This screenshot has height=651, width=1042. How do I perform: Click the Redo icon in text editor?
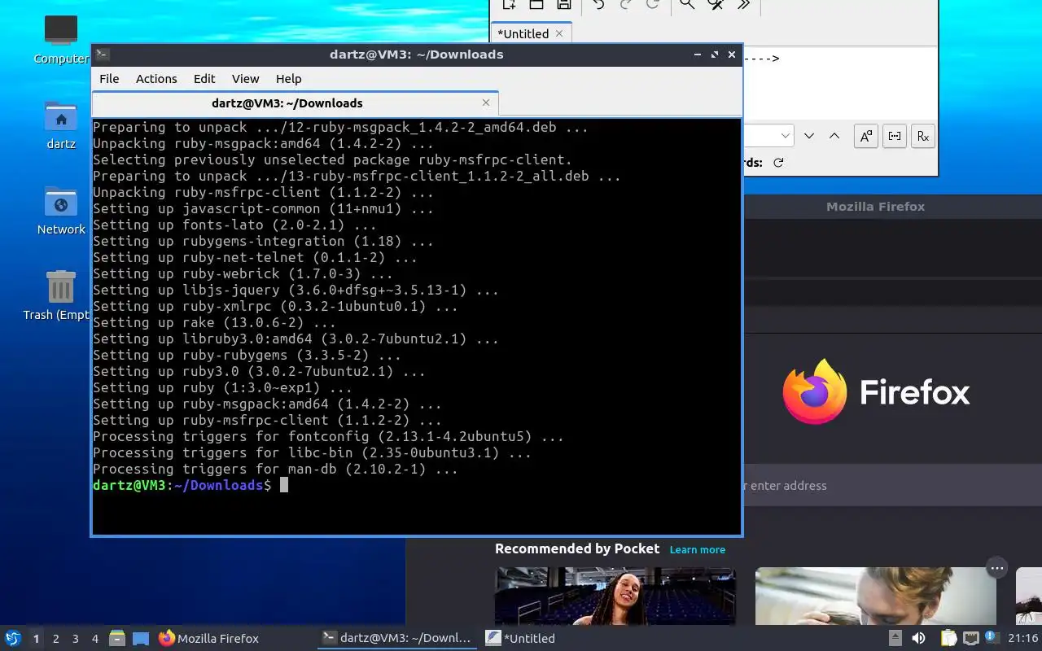[x=625, y=4]
